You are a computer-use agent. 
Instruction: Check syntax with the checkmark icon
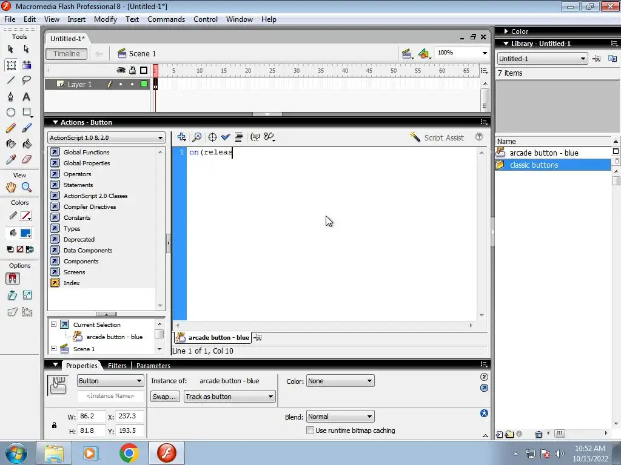pos(226,137)
